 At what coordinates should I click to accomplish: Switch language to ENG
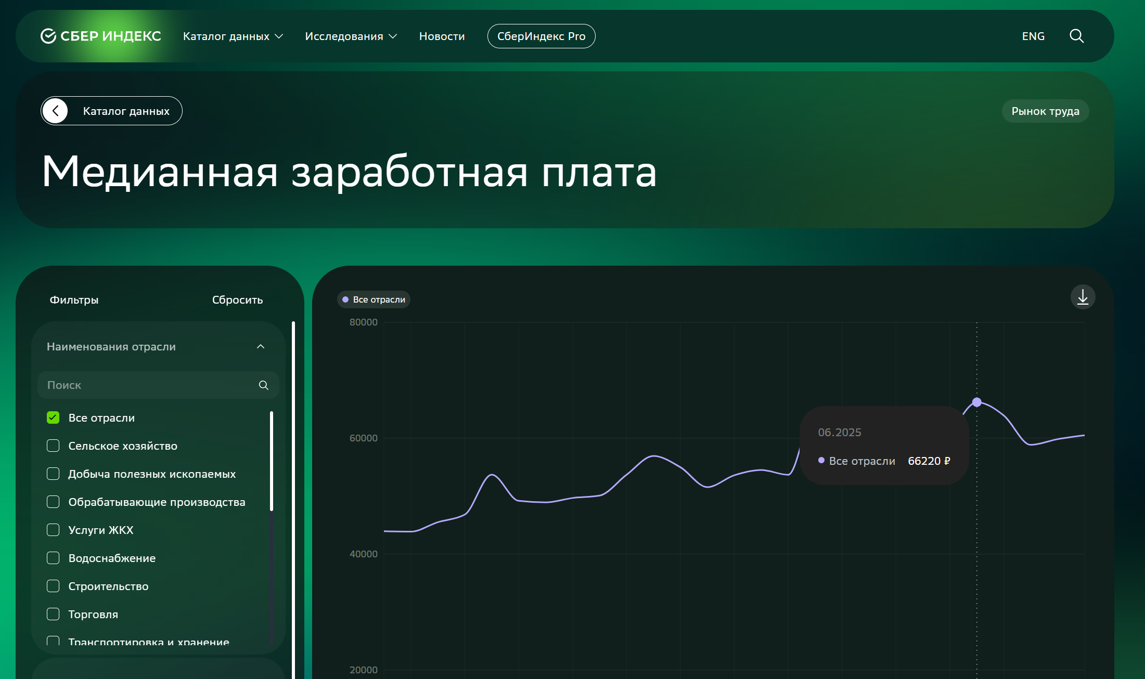coord(1033,36)
